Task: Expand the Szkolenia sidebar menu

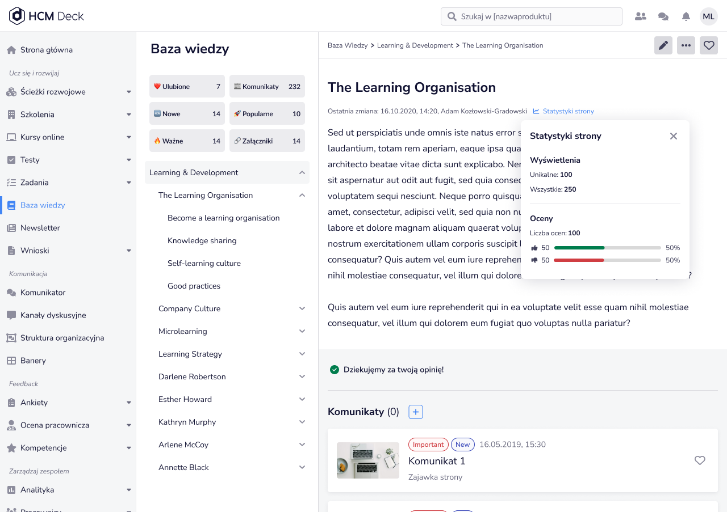Action: (x=129, y=115)
